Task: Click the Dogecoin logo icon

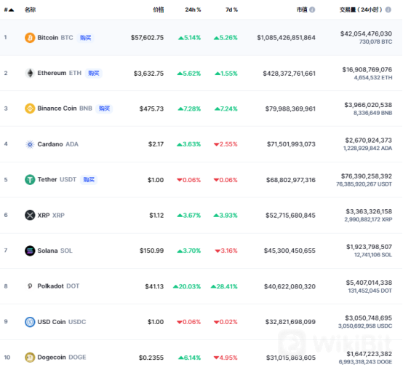Action: coord(30,358)
